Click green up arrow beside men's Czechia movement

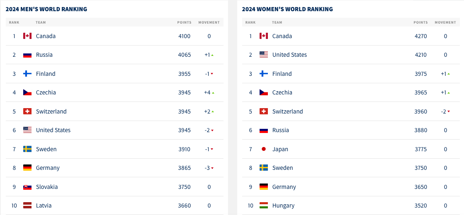click(213, 93)
